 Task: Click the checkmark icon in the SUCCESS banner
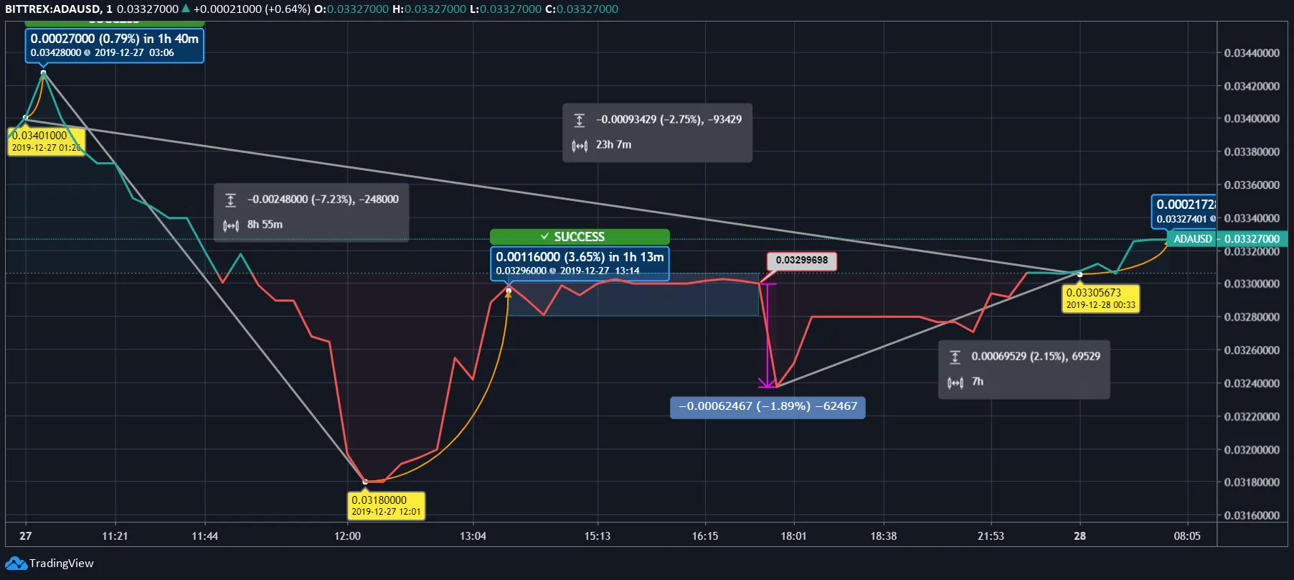[545, 236]
